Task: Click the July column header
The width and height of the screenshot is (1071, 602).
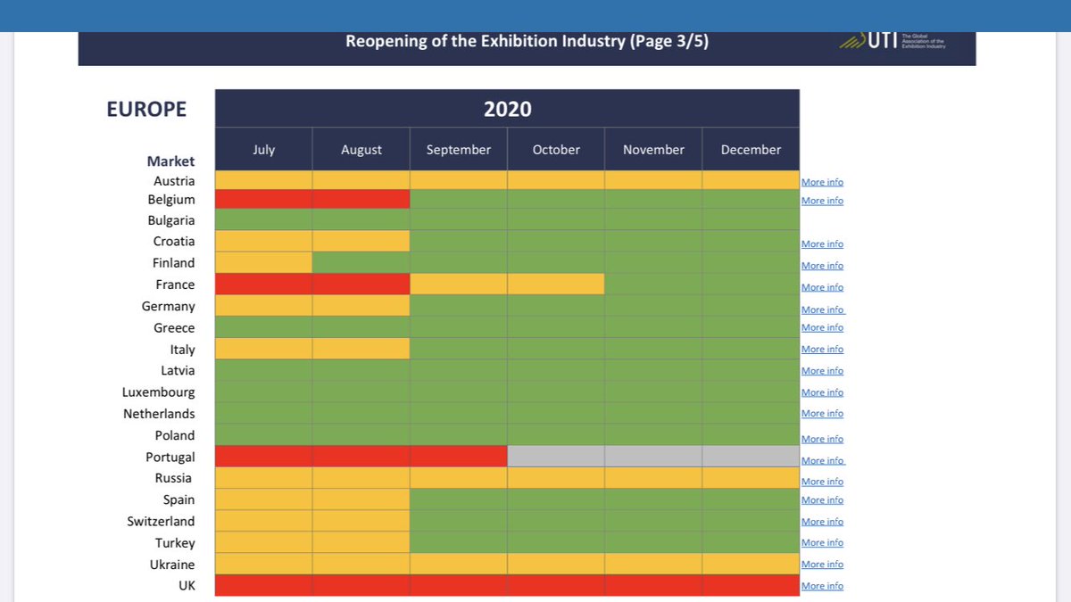Action: click(x=264, y=150)
